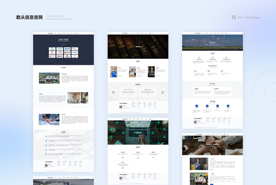Viewport: 276px width, 185px height.
Task: Click the carousel pagination dots
Action: 138,99
